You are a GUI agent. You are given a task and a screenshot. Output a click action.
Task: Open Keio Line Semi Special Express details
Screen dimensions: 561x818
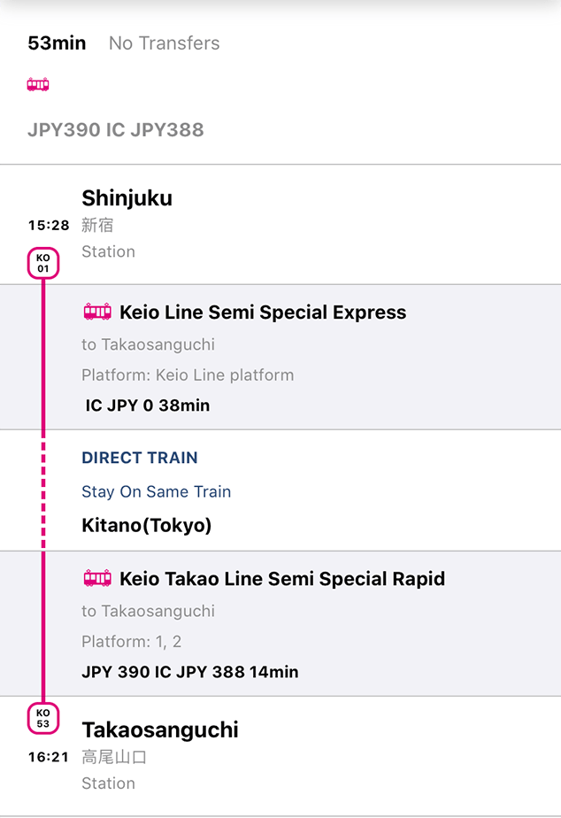[263, 313]
